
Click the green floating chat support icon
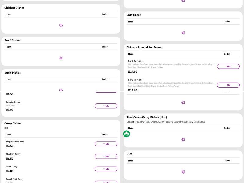click(x=127, y=134)
